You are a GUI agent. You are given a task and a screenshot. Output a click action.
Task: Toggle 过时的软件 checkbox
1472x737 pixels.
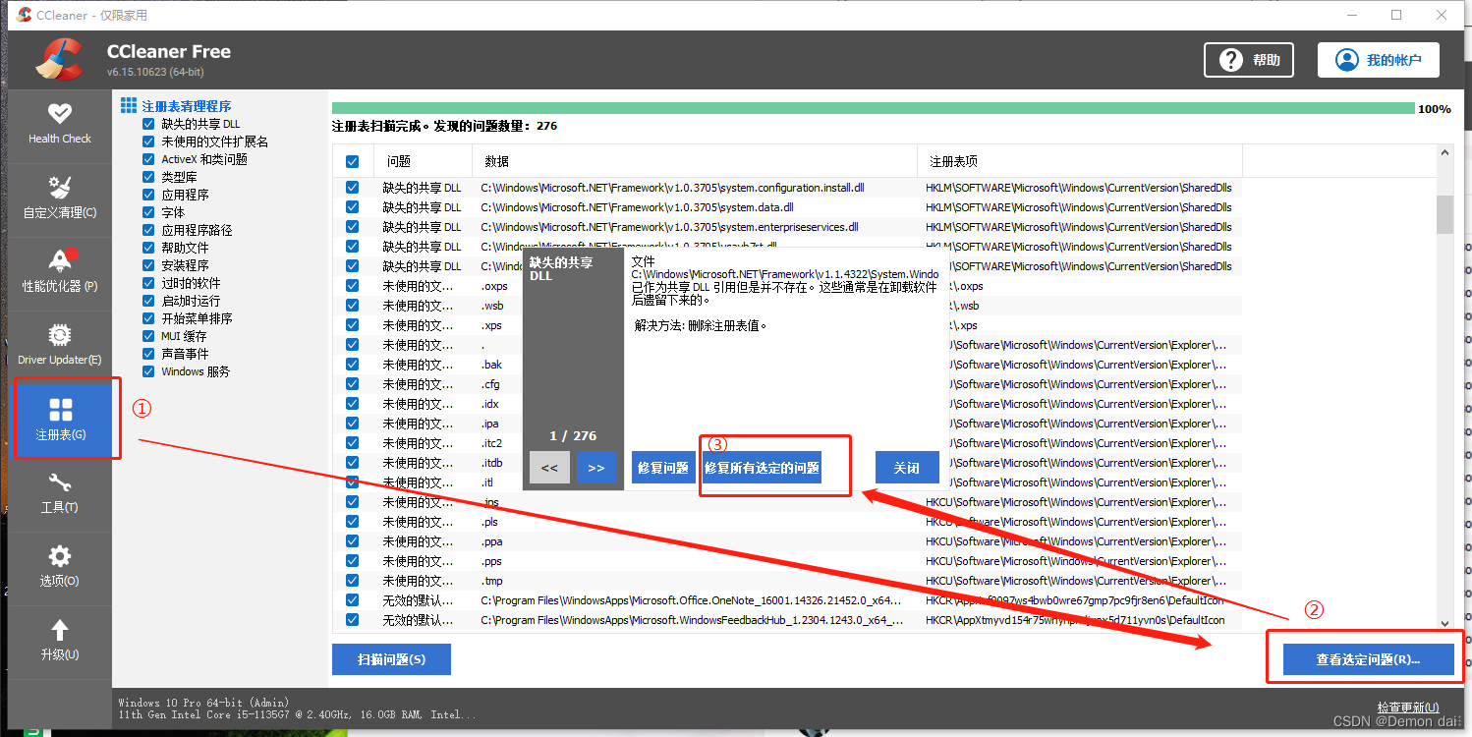pyautogui.click(x=148, y=283)
